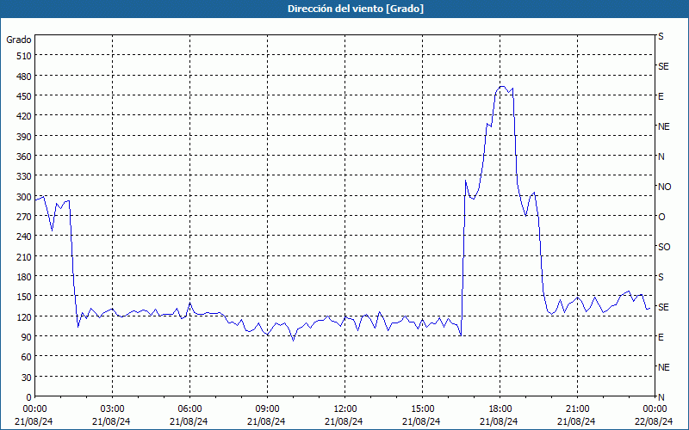Click the 0 value on the degree axis
Screen dimensions: 689x430
[x=29, y=397]
